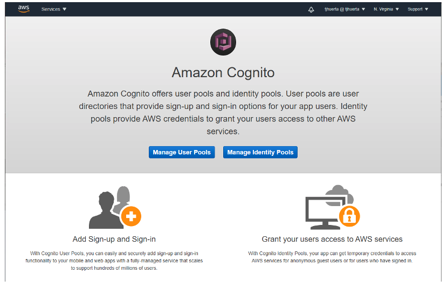The image size is (448, 294).
Task: Click the orange plus badge icon
Action: point(131,216)
